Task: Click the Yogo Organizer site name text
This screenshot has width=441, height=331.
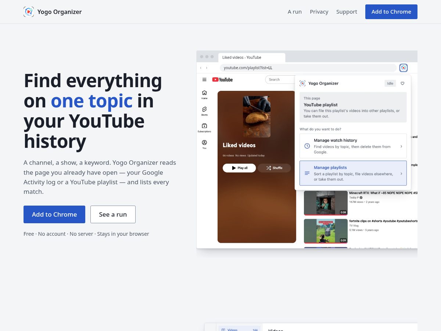Action: coord(60,12)
